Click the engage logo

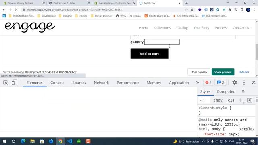[x=30, y=27]
